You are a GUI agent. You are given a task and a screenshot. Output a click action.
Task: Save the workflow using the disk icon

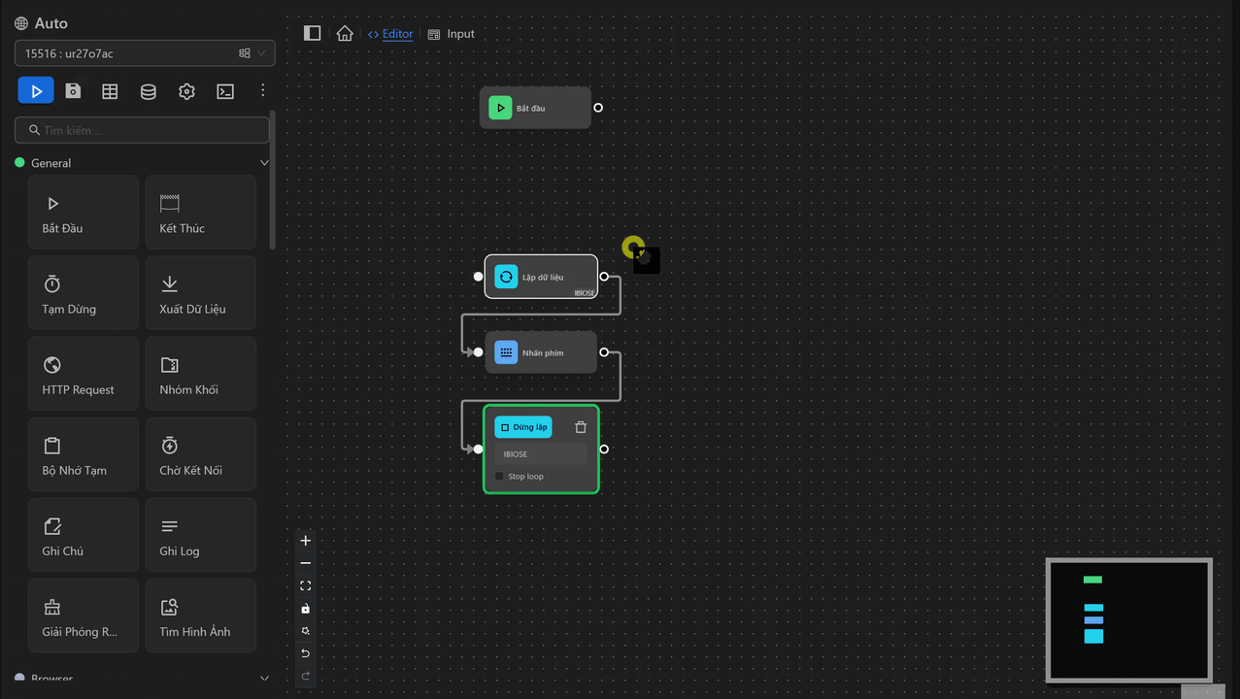[x=73, y=91]
